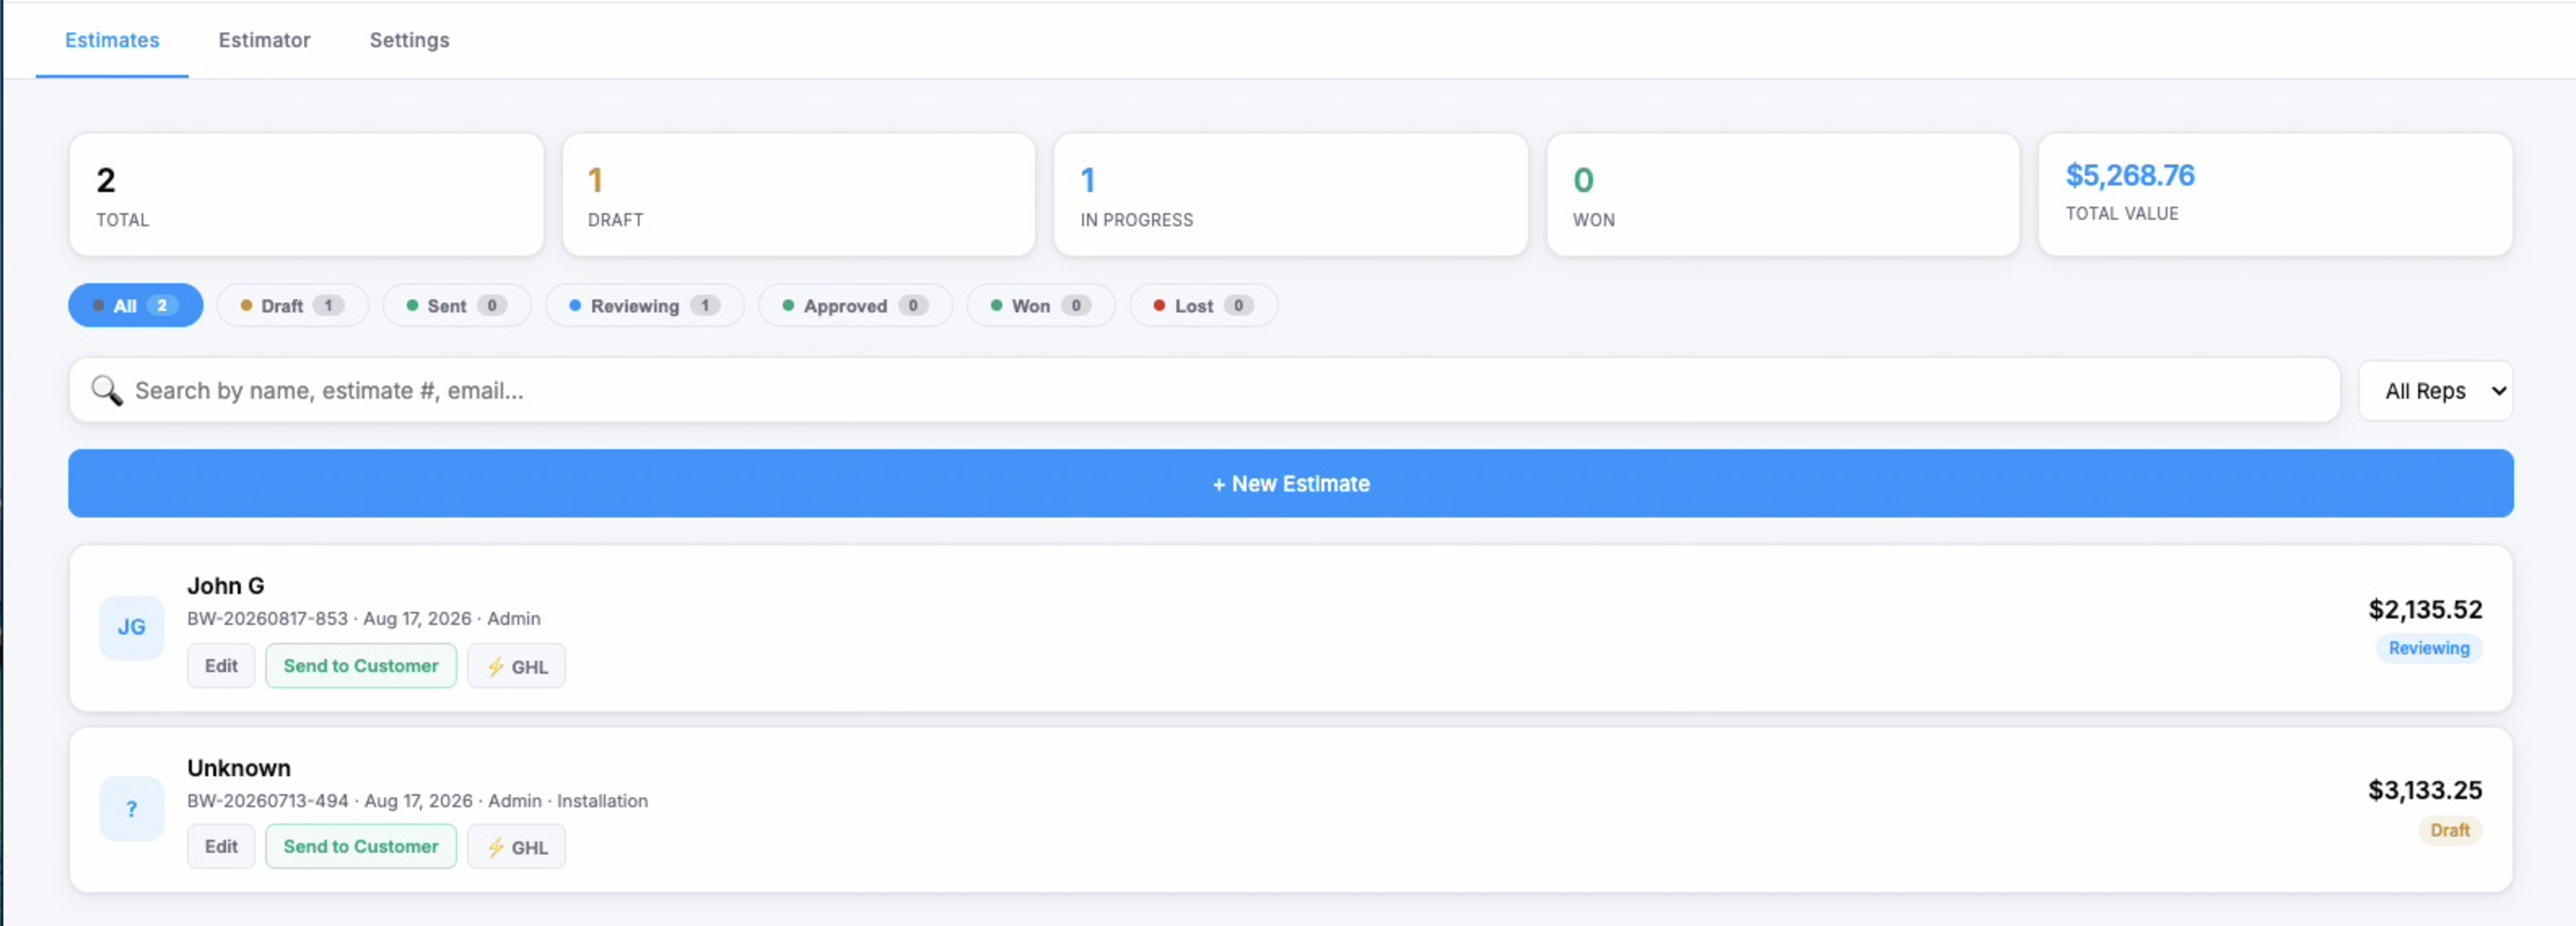This screenshot has height=926, width=2576.
Task: Click the $2,135.52 amount
Action: tap(2425, 610)
